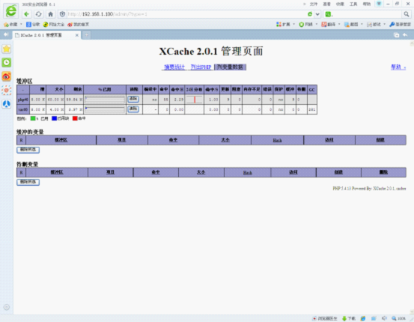Click the green compatibility-mode e icon in address bar
The width and height of the screenshot is (414, 322).
coord(310,14)
